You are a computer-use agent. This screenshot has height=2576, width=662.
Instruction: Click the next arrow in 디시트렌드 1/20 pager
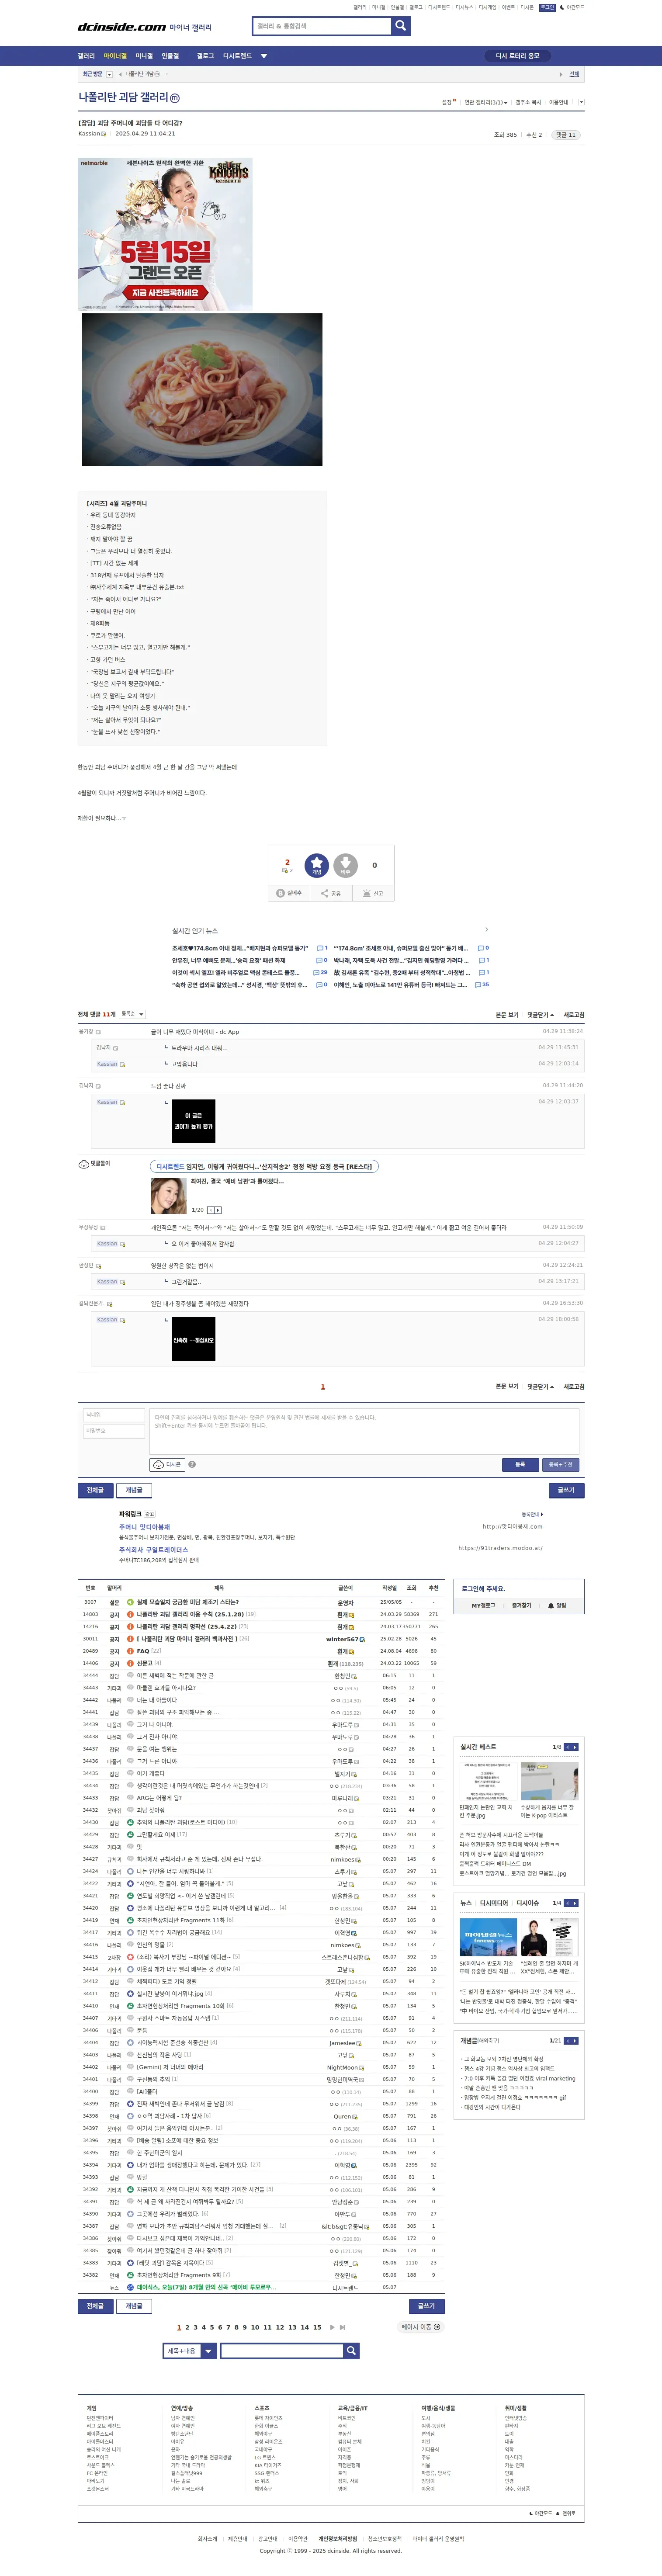pos(218,1209)
